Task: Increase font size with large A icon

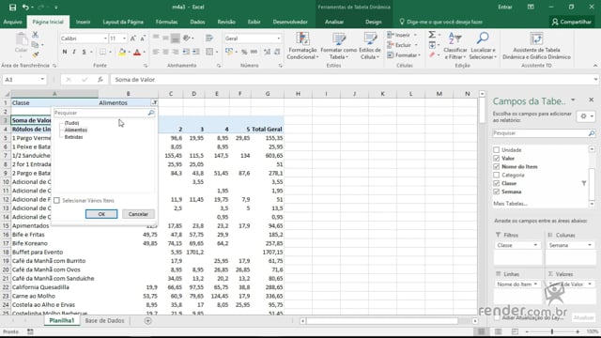Action: 132,38
